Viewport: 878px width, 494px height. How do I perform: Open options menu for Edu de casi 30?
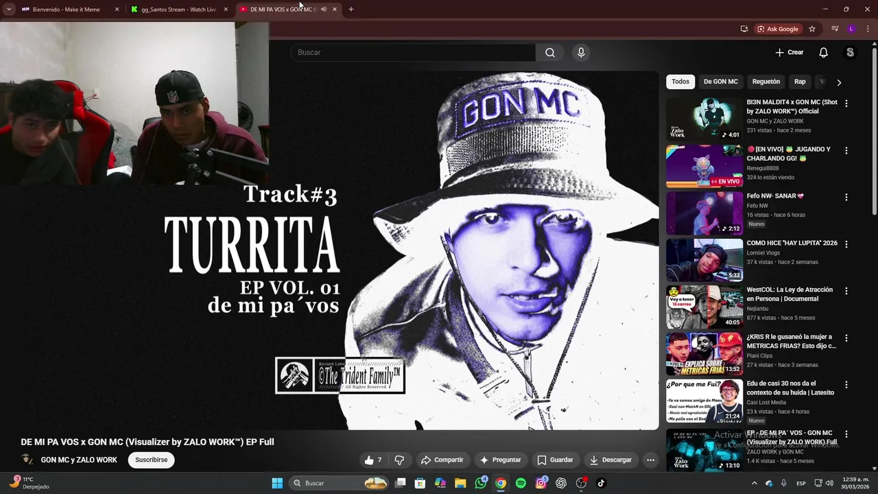click(x=846, y=385)
